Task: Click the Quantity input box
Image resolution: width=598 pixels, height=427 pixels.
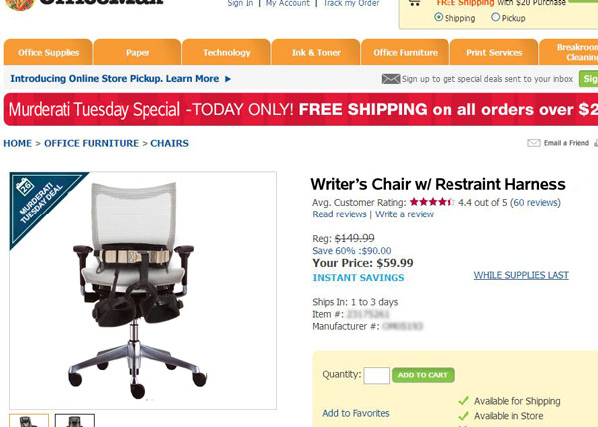Action: (377, 375)
